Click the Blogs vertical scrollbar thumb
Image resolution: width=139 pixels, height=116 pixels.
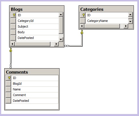point(61,25)
